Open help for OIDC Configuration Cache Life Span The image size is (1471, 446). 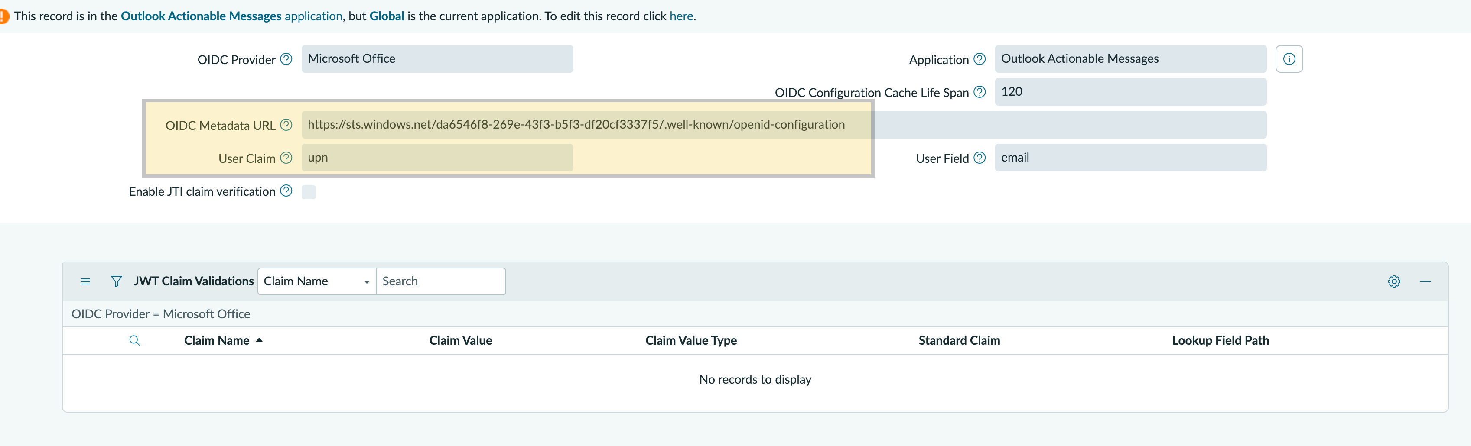point(980,92)
